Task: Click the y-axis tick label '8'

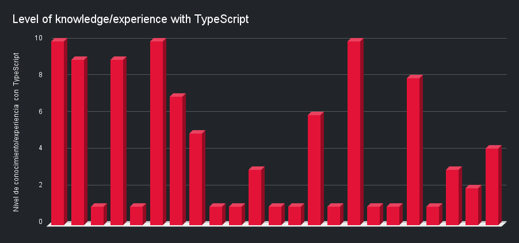Action: 41,74
